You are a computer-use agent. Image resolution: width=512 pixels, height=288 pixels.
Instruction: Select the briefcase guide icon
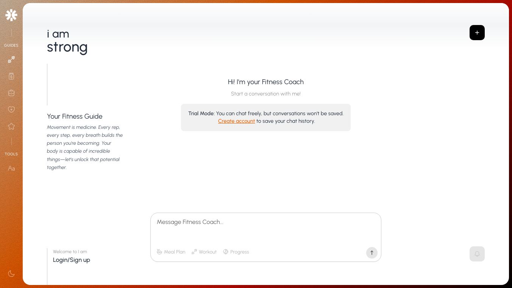[11, 93]
